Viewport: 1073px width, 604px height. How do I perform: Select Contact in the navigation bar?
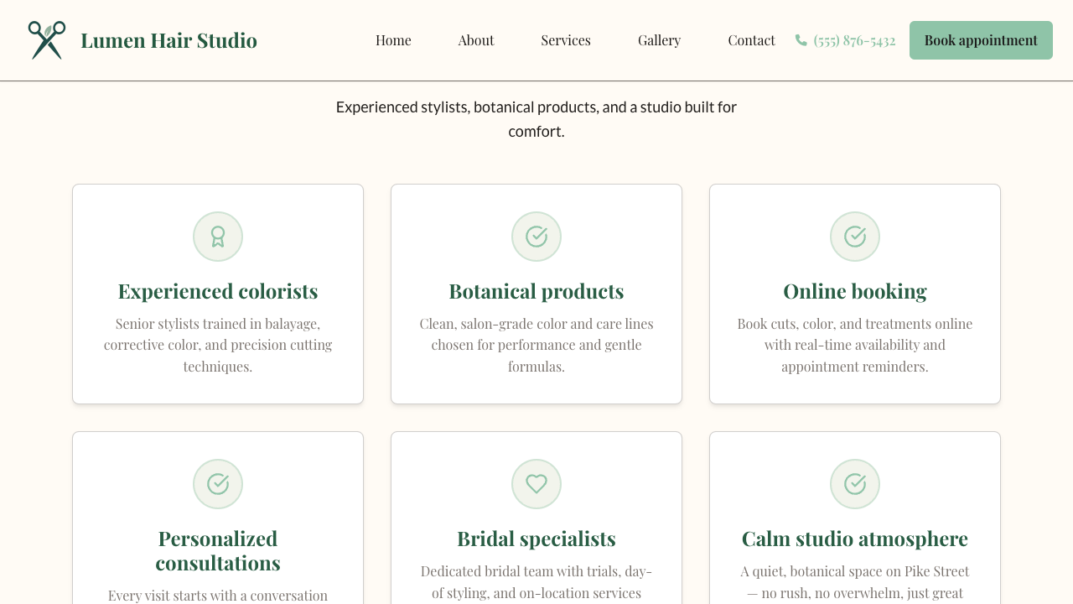click(x=751, y=40)
